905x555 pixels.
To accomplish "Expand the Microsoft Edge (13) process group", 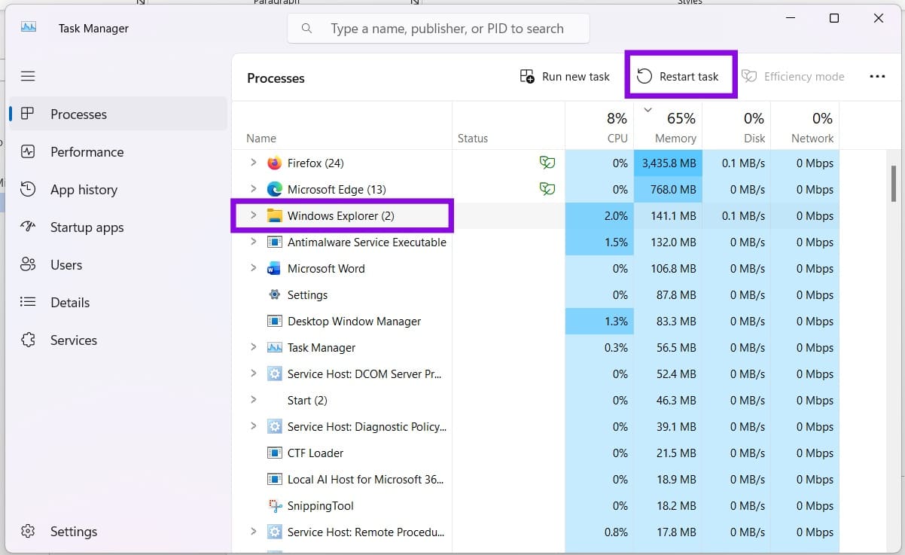I will [x=253, y=189].
